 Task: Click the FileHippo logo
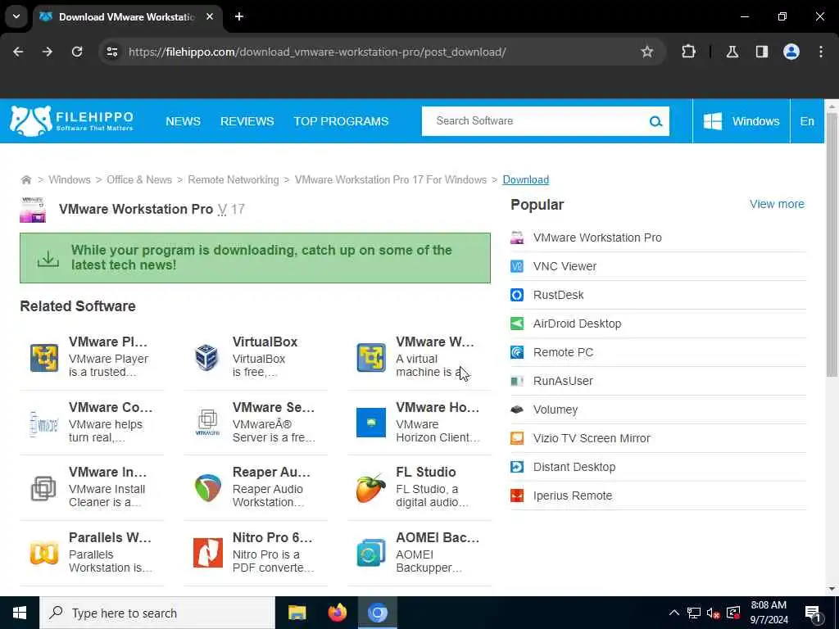tap(72, 121)
